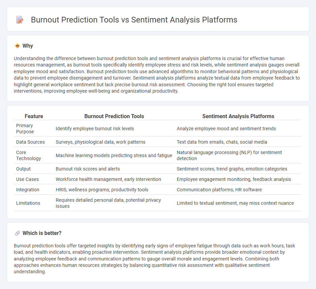Click the document pencil icon beside the title
The image size is (316, 289).
point(20,20)
